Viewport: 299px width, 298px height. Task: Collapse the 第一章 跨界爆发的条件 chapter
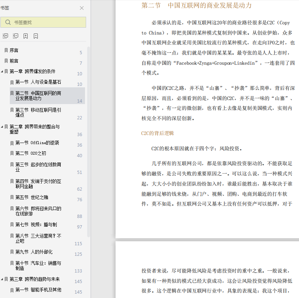click(2, 72)
